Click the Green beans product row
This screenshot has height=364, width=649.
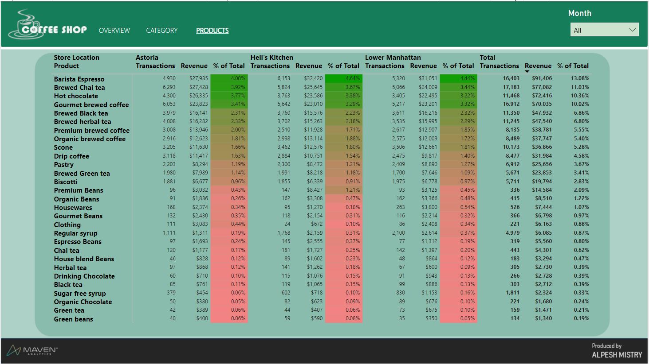[x=74, y=319]
